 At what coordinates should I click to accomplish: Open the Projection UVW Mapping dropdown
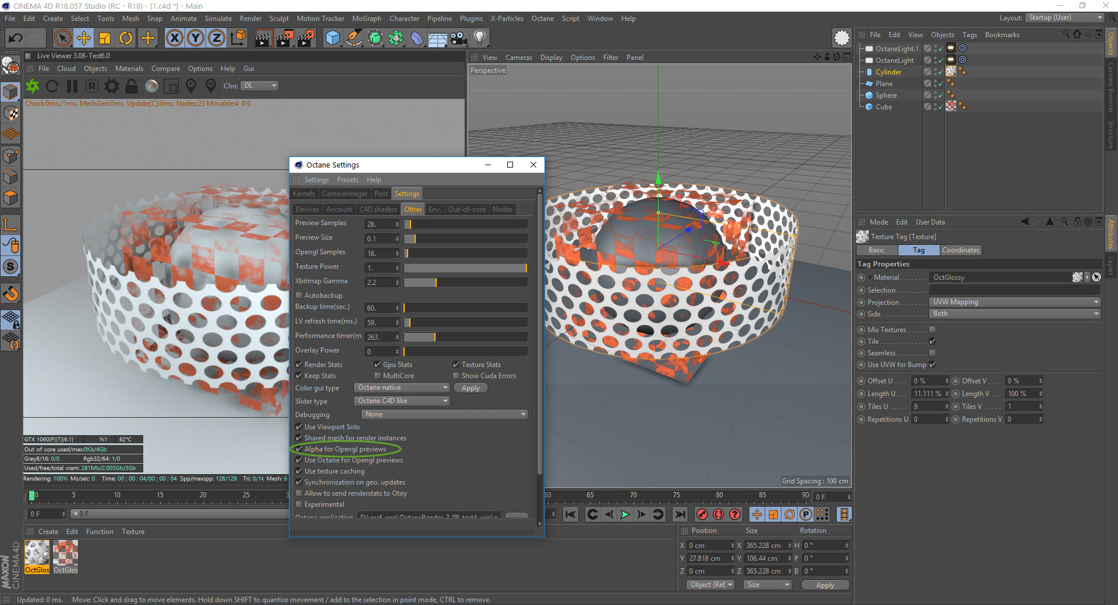1015,302
